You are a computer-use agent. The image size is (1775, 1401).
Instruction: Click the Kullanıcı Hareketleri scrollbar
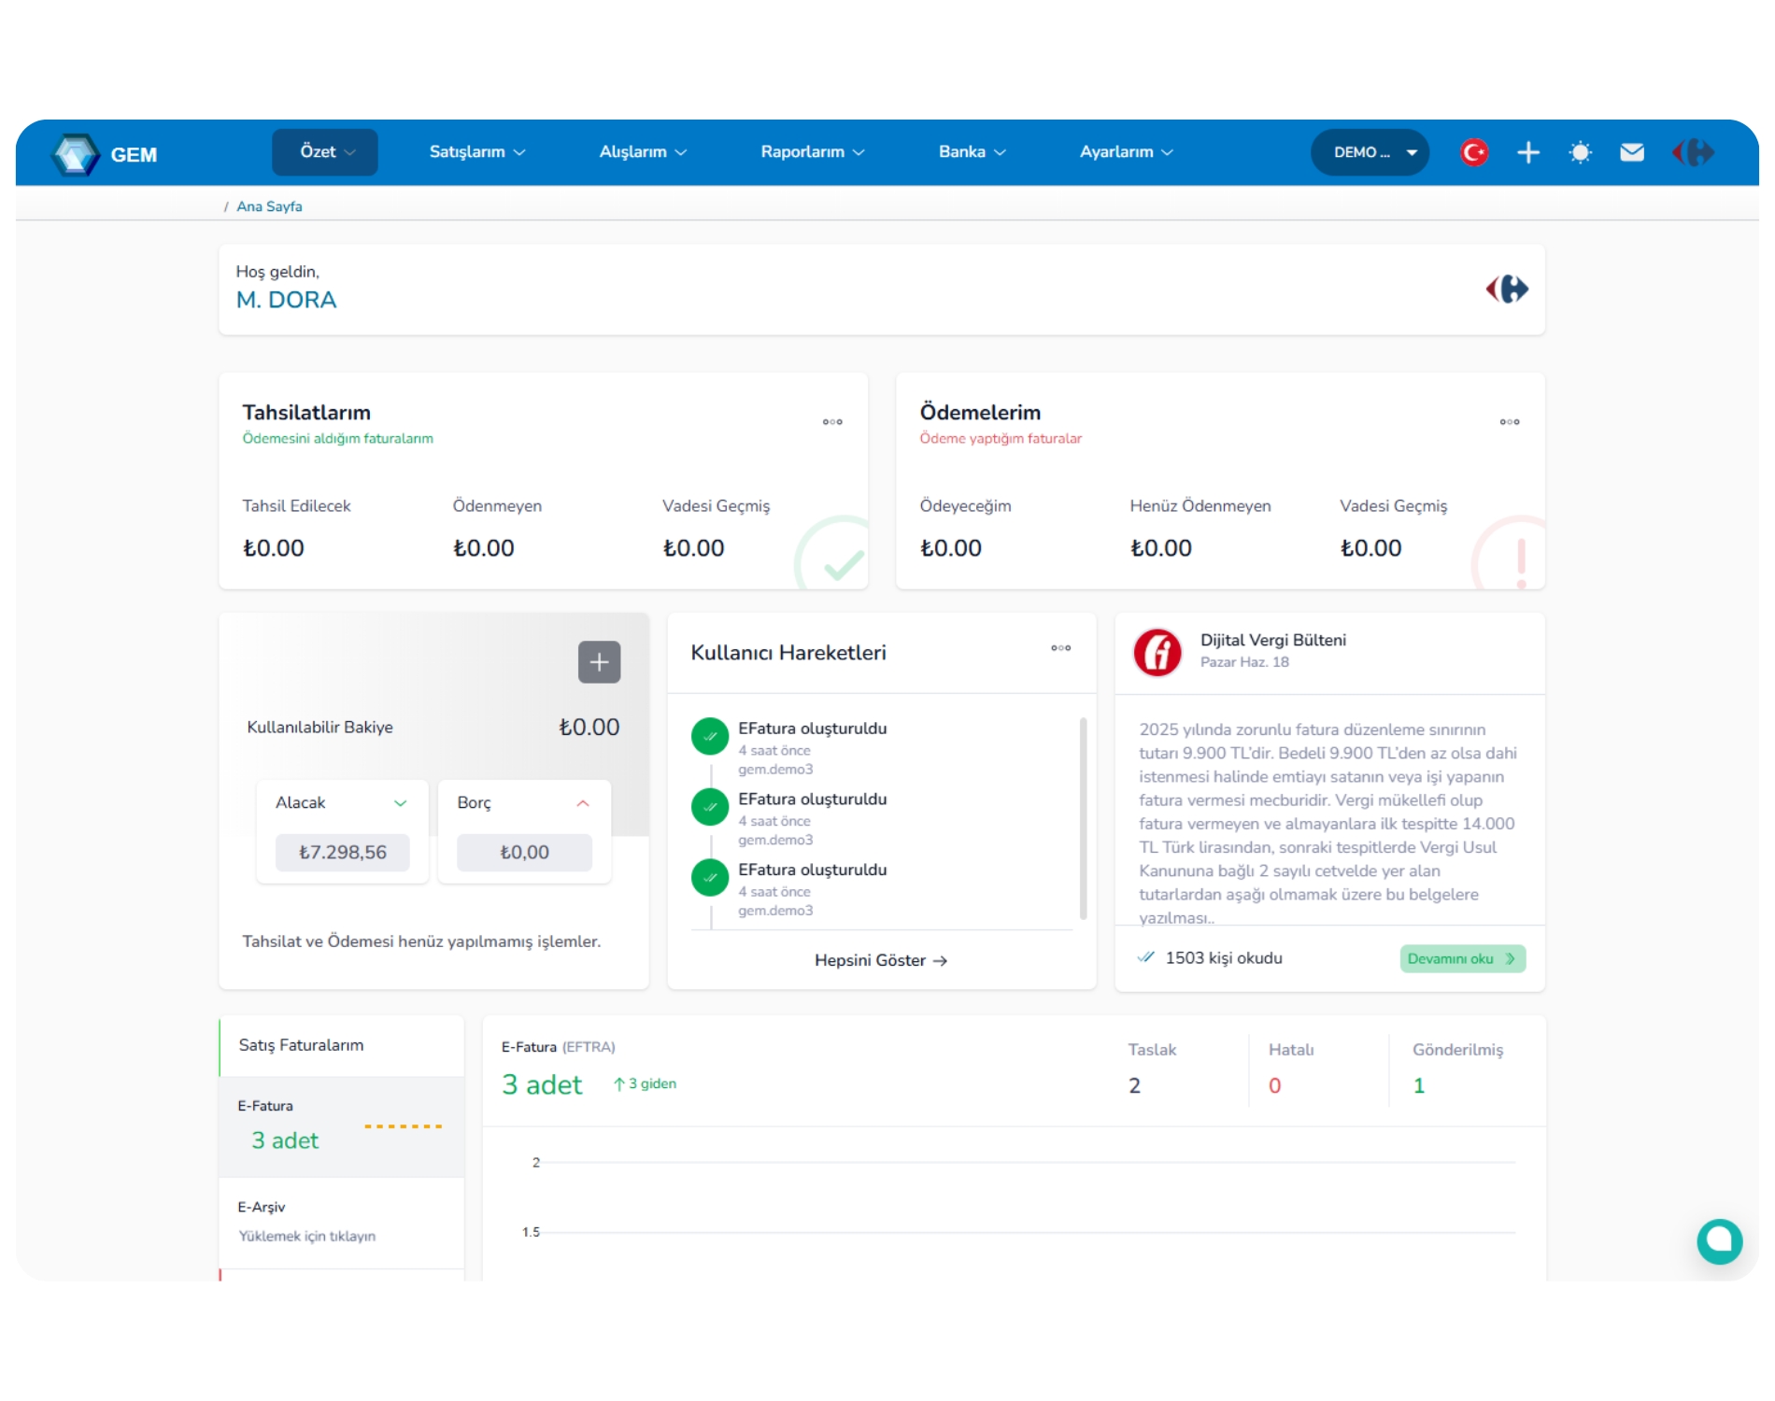[1083, 818]
